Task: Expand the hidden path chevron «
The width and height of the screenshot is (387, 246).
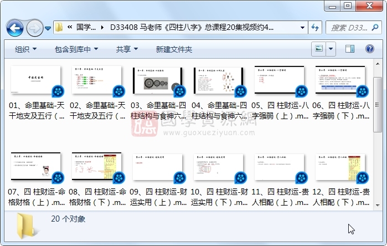Action: tap(70, 27)
